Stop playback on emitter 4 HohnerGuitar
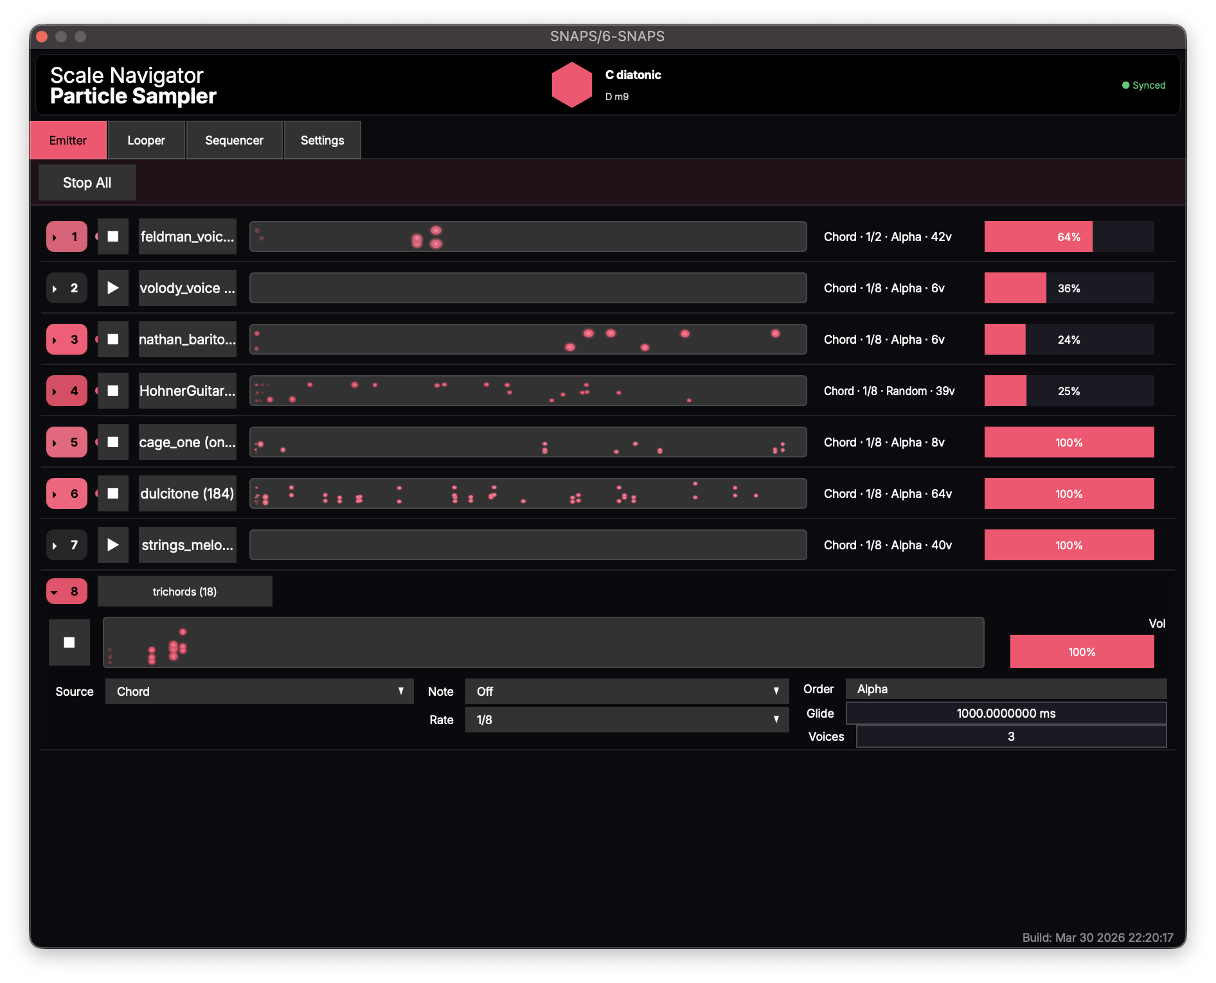 coord(113,391)
